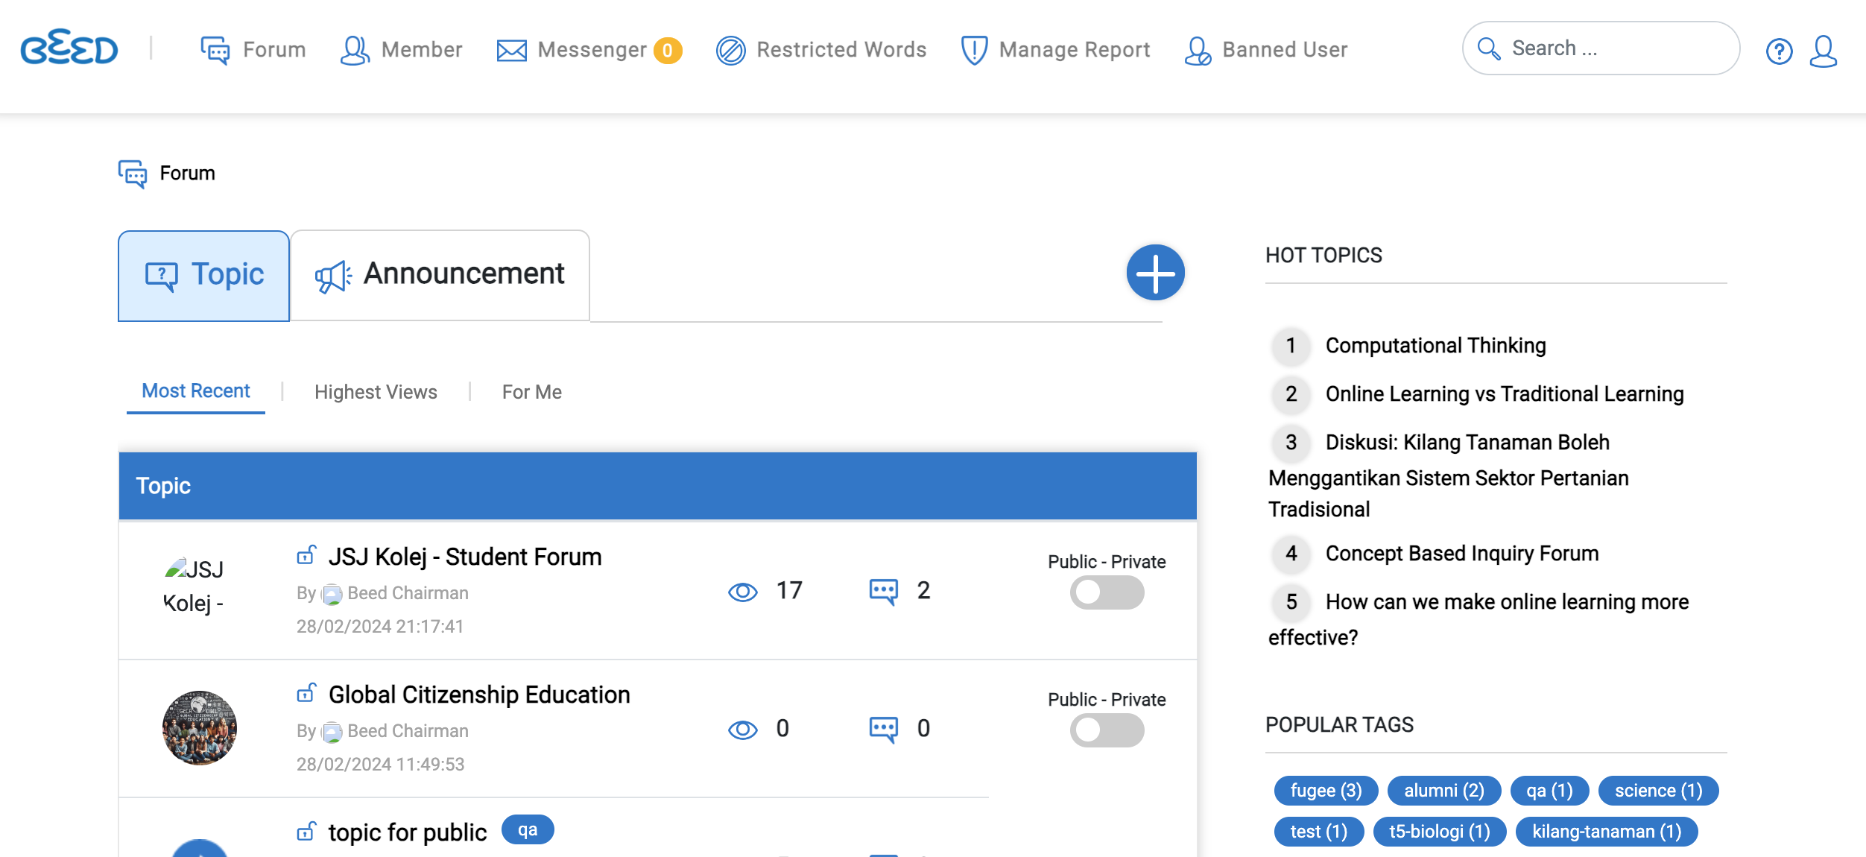Click the 28/02/2024 11:49:53 timestamp
The image size is (1866, 857).
[380, 765]
